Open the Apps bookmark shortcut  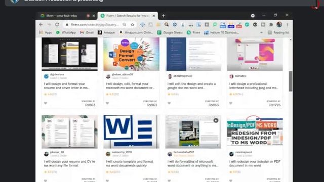46,32
